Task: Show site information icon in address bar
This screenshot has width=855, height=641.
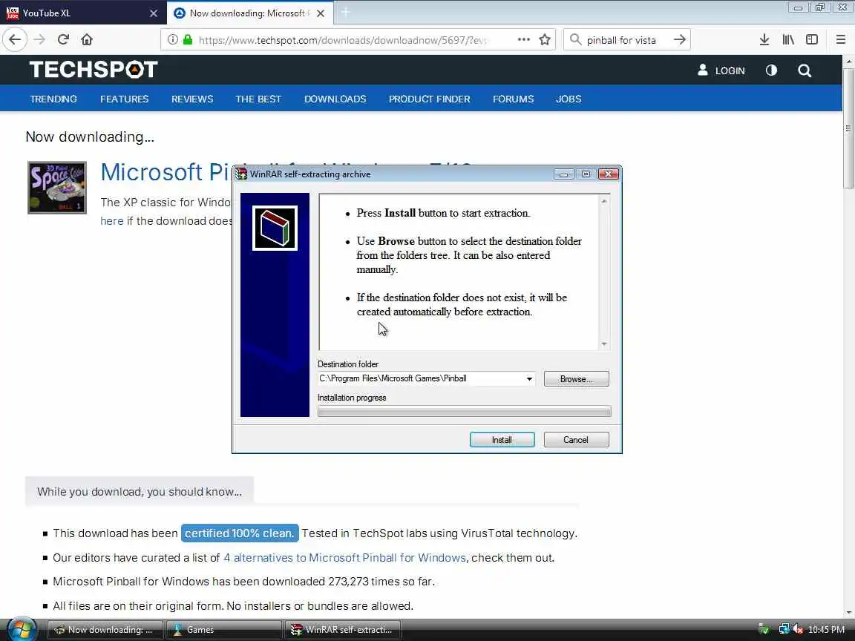Action: [x=172, y=39]
